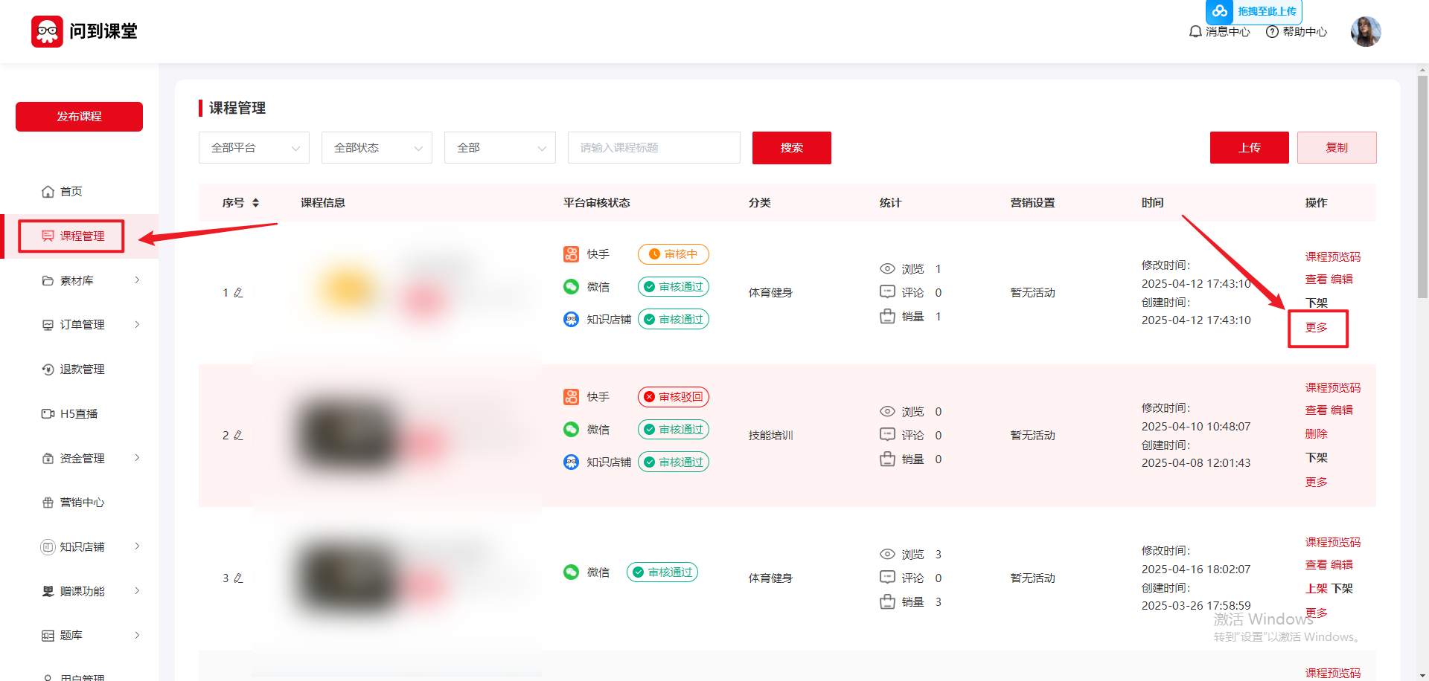Click the 知识店铺 platform icon in row 2
Screen dimensions: 1429x681
[x=571, y=462]
